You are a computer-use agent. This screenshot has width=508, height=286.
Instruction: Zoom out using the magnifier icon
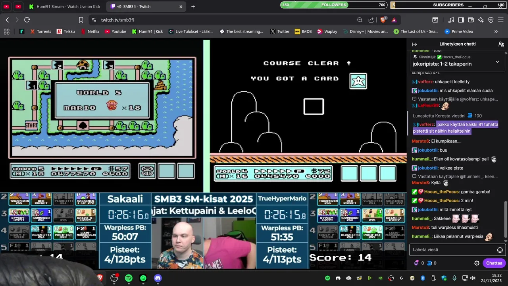tap(360, 20)
